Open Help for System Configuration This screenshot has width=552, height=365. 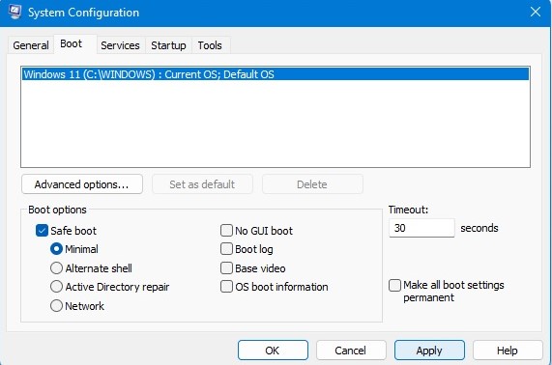[x=508, y=351]
